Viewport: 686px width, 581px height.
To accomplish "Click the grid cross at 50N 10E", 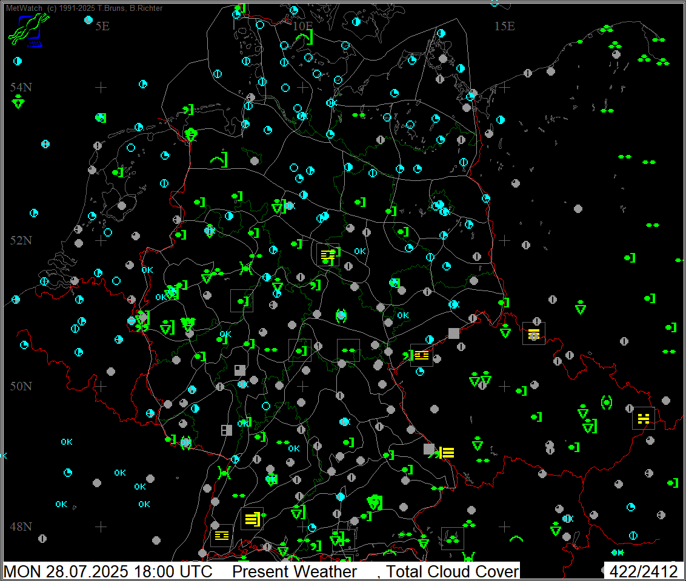I will pos(303,387).
